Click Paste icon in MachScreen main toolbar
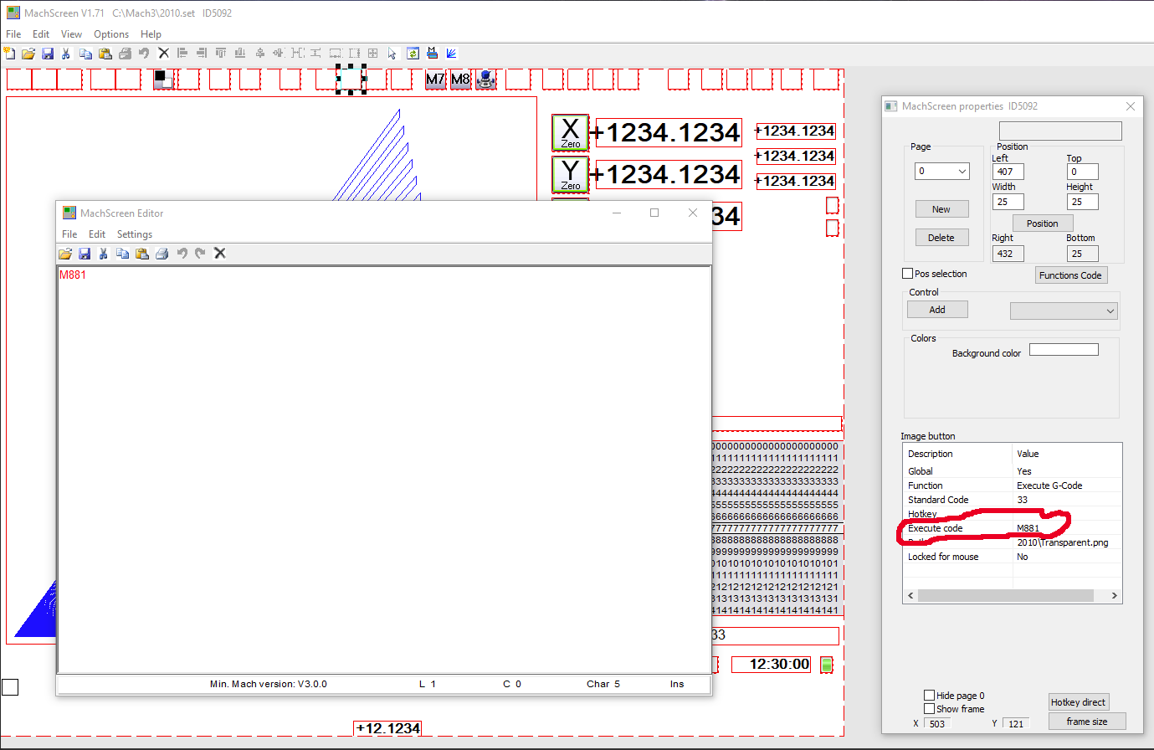 105,54
